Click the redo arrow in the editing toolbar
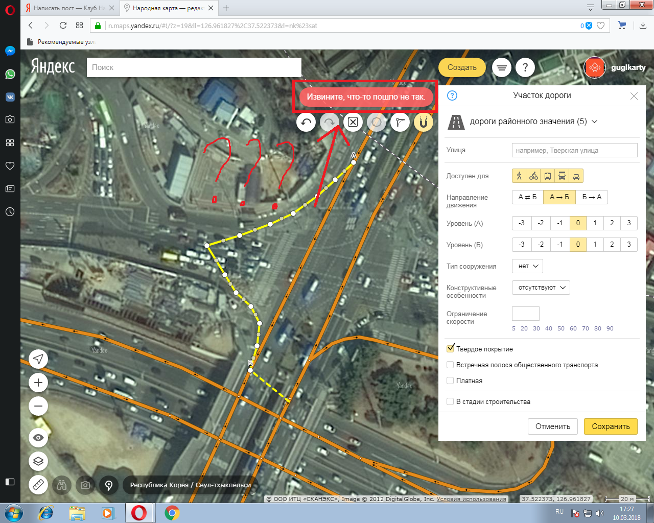The image size is (654, 523). coord(330,122)
